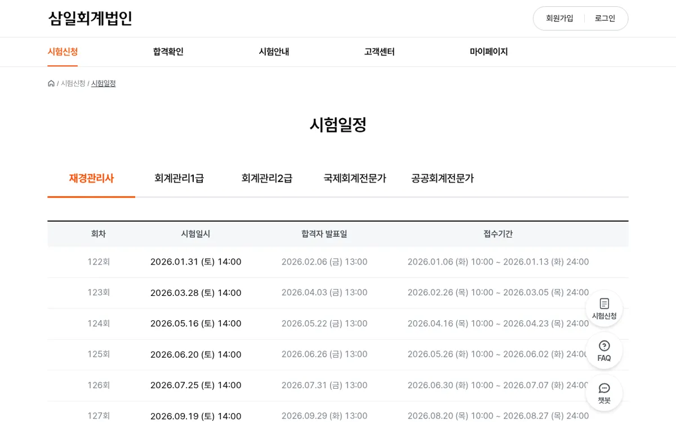
Task: Open the 시험신청 main menu
Action: click(63, 52)
